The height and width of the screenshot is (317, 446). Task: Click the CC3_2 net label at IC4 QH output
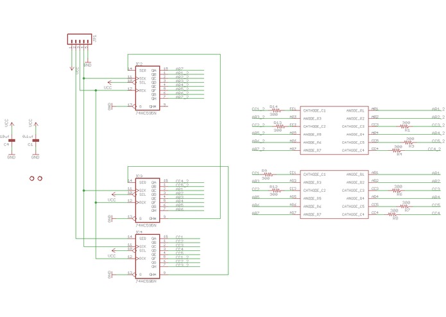point(182,265)
